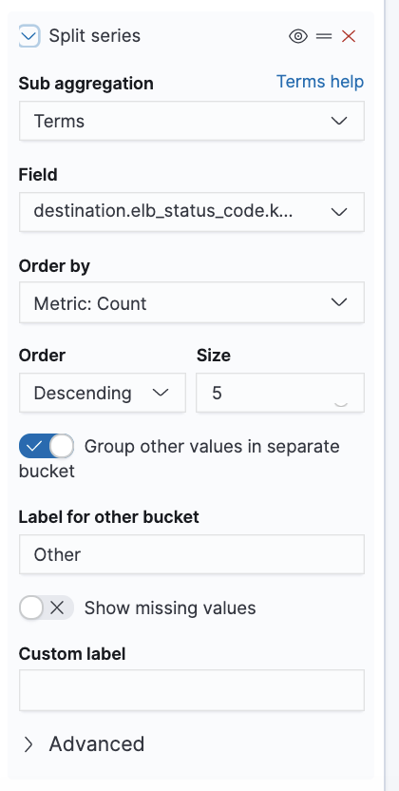The image size is (399, 791).
Task: Click the Size number field
Action: click(280, 393)
